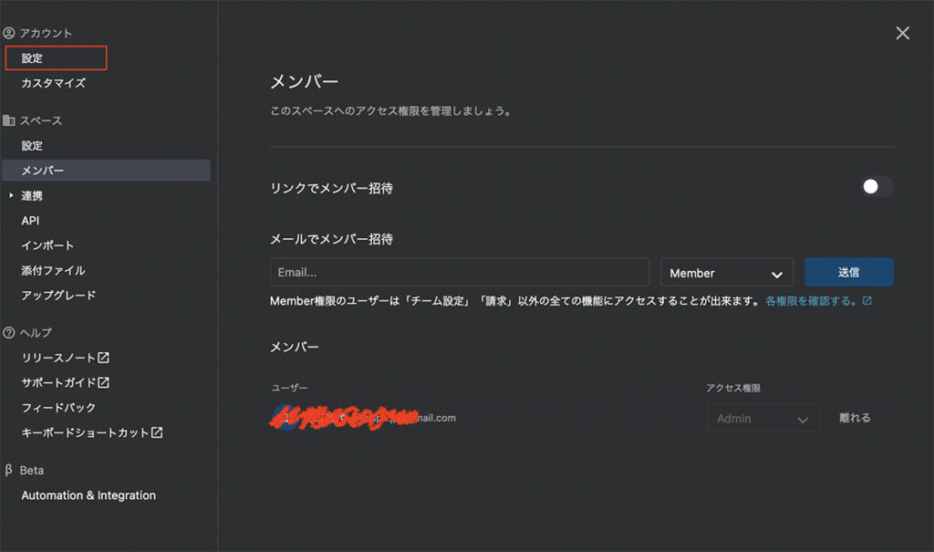Click the Email input field
The width and height of the screenshot is (934, 552).
[x=459, y=273]
